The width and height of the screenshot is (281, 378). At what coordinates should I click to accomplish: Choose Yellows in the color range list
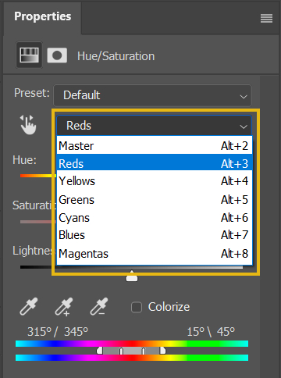pos(155,181)
